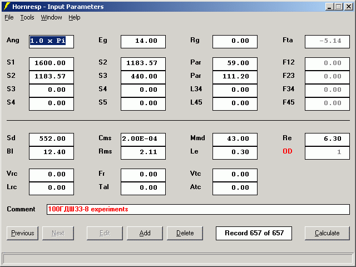Click the Par field showing 59.00
The width and height of the screenshot is (356, 267).
[235, 64]
